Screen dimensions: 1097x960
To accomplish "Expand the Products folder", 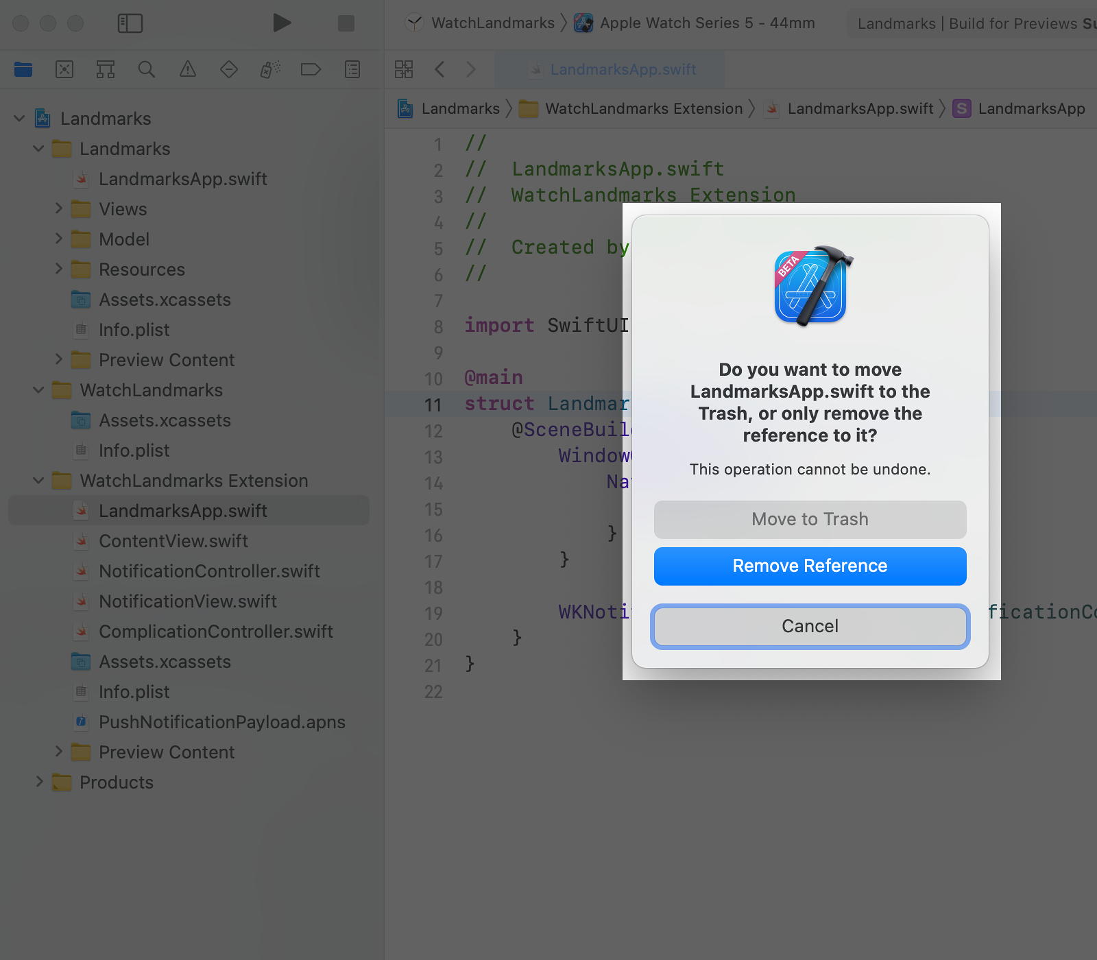I will [39, 782].
